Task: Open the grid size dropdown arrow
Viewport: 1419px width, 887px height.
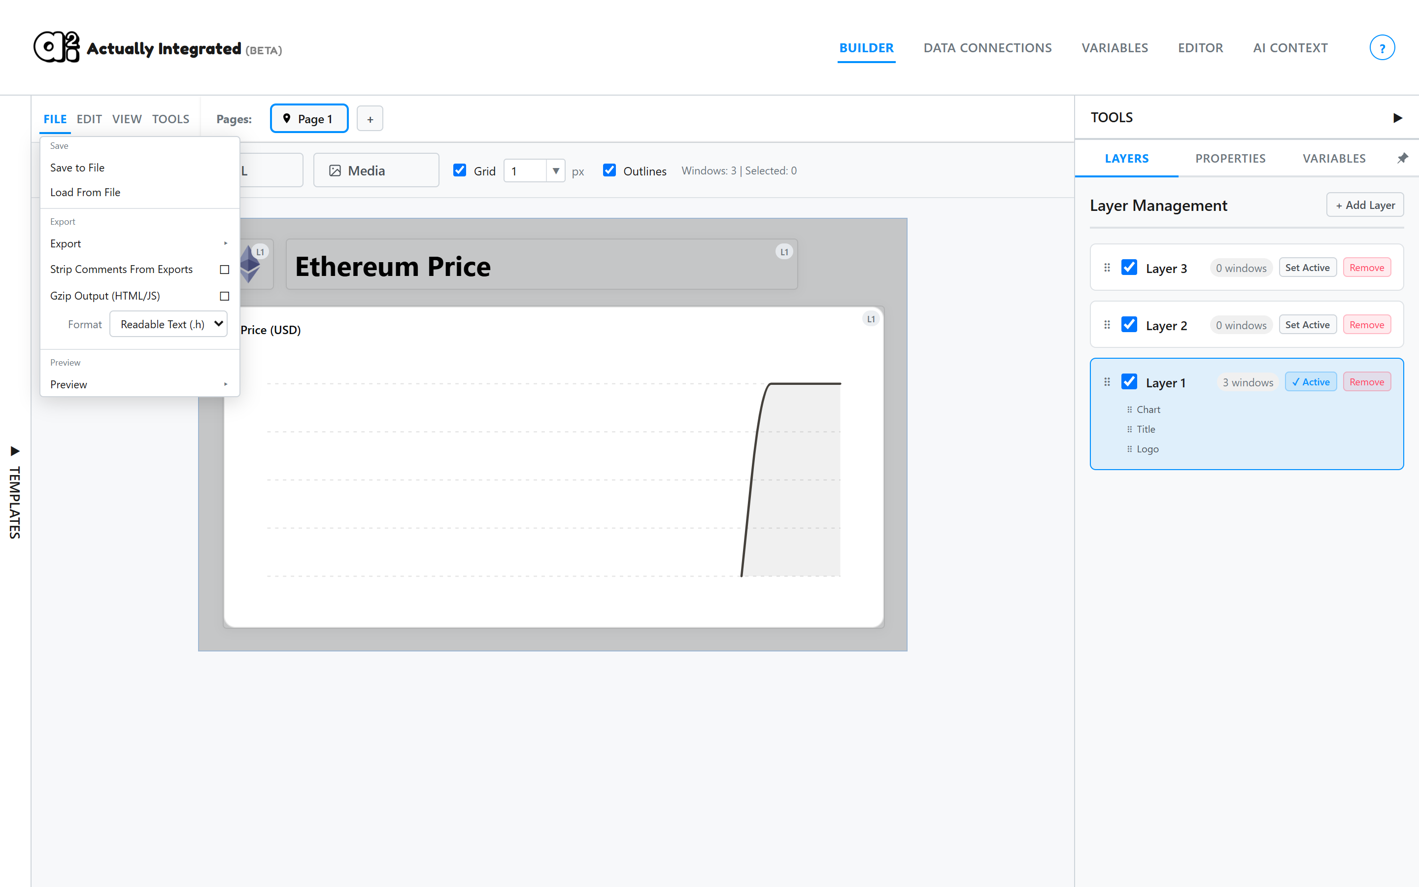Action: coord(555,171)
